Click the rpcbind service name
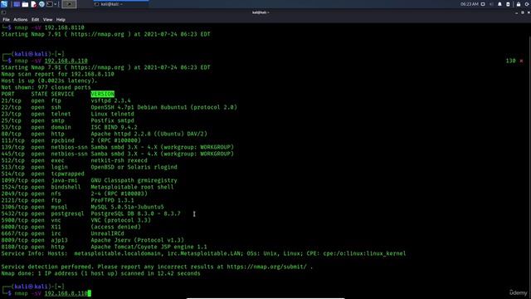The width and height of the screenshot is (531, 299). click(x=63, y=140)
